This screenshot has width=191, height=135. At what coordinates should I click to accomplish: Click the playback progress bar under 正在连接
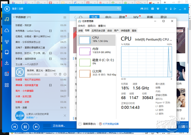click(x=60, y=128)
